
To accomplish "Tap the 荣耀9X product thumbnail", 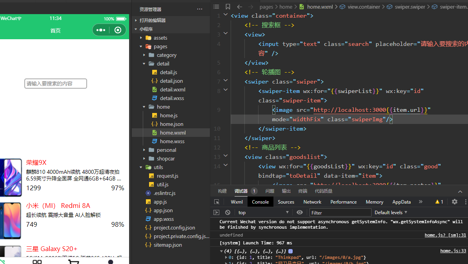I will point(11,177).
